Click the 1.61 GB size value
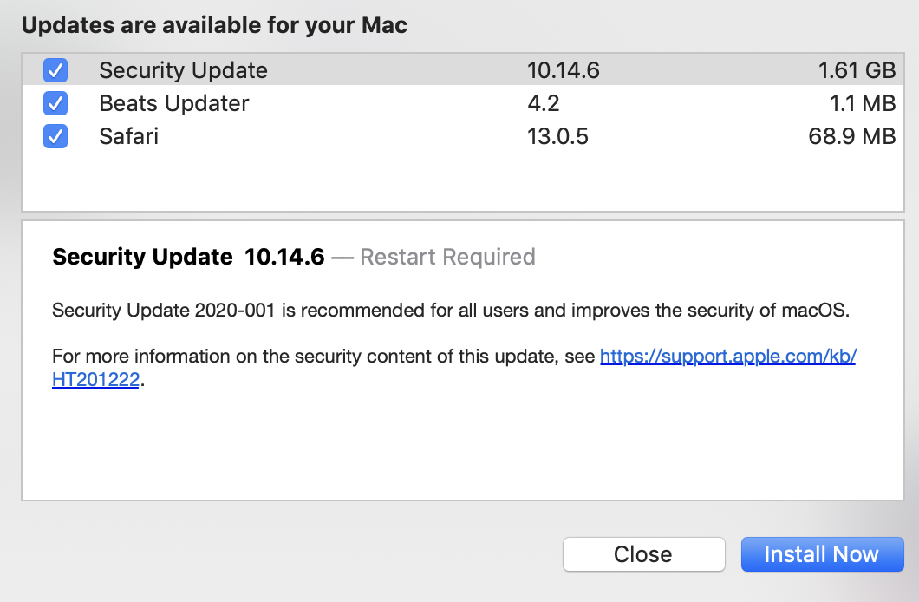Viewport: 919px width, 602px height. pos(857,70)
